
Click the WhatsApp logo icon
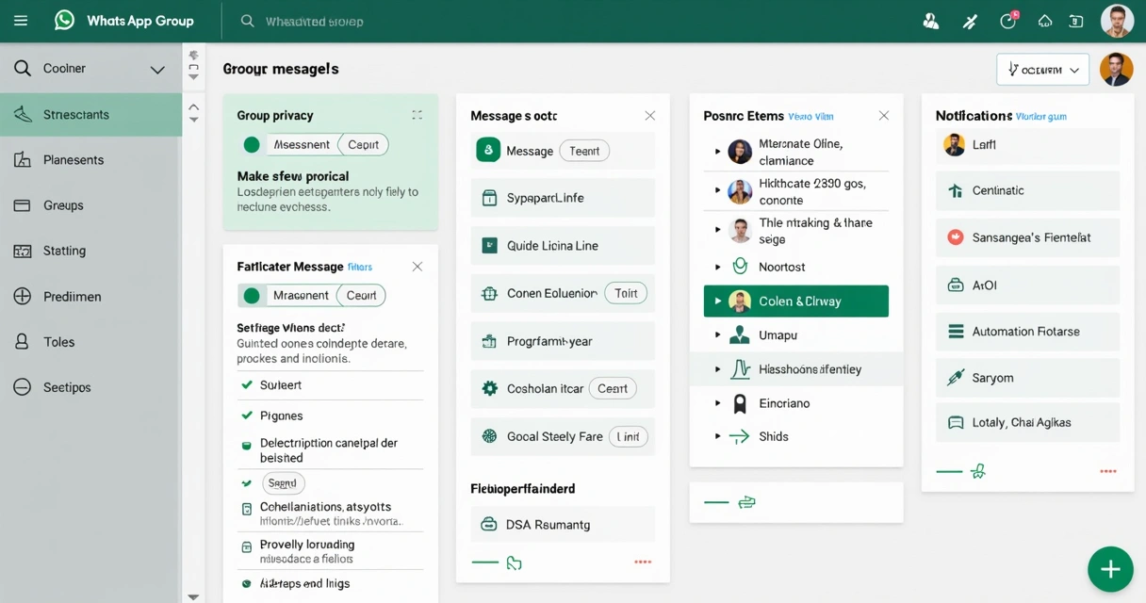click(x=64, y=20)
